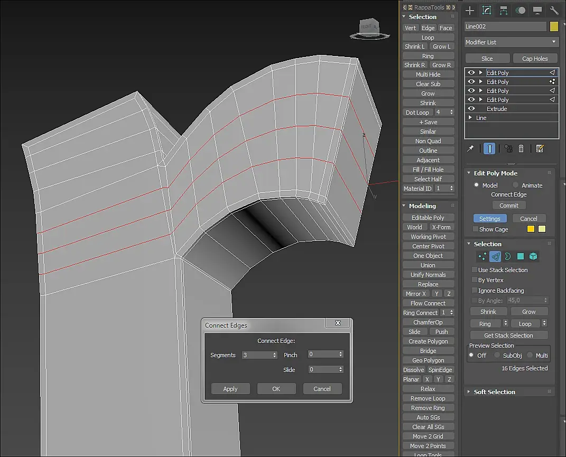Image resolution: width=566 pixels, height=457 pixels.
Task: Open the Display panel tab
Action: 537,11
